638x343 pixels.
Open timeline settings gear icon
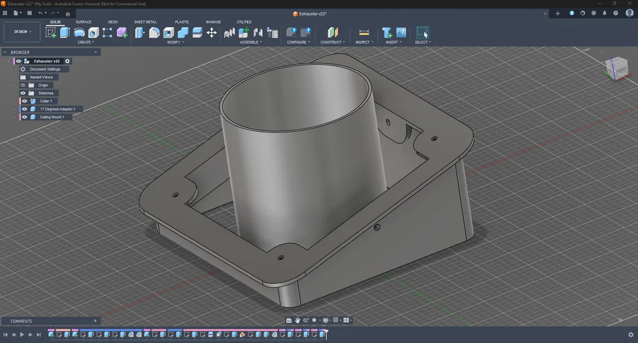[630, 335]
